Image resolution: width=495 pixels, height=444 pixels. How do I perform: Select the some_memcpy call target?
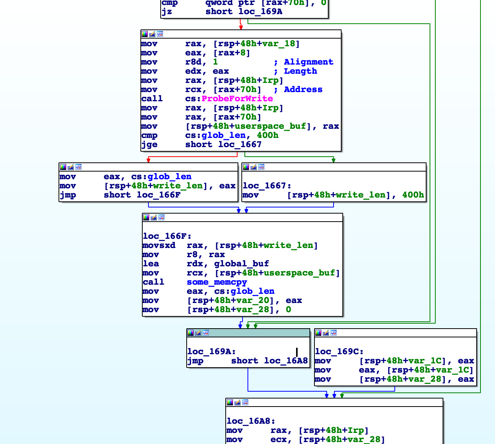[x=217, y=282]
